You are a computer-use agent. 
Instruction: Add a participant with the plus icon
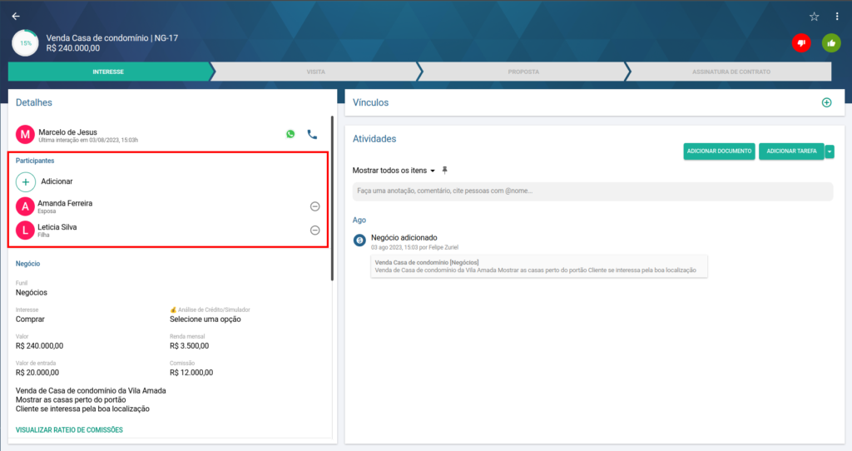click(x=26, y=182)
